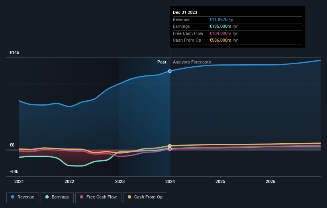Click the Revenue row label in tooltip
The height and width of the screenshot is (208, 327).
(181, 19)
